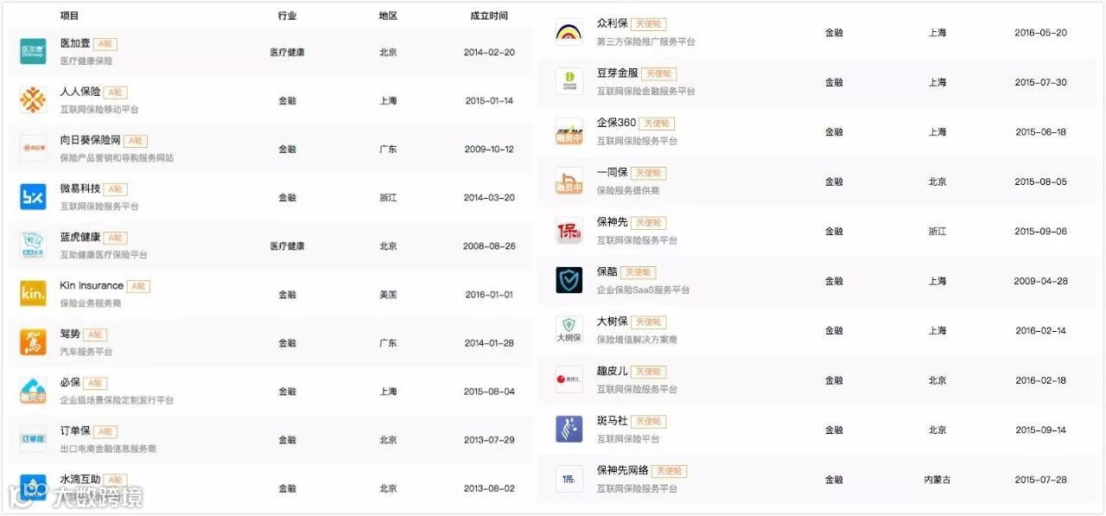The height and width of the screenshot is (516, 1106).
Task: Click the 天使轮 tag beside 保酷
Action: (639, 272)
